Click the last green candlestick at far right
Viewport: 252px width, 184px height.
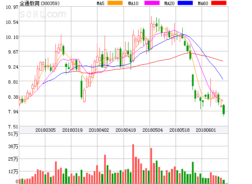click(223, 110)
